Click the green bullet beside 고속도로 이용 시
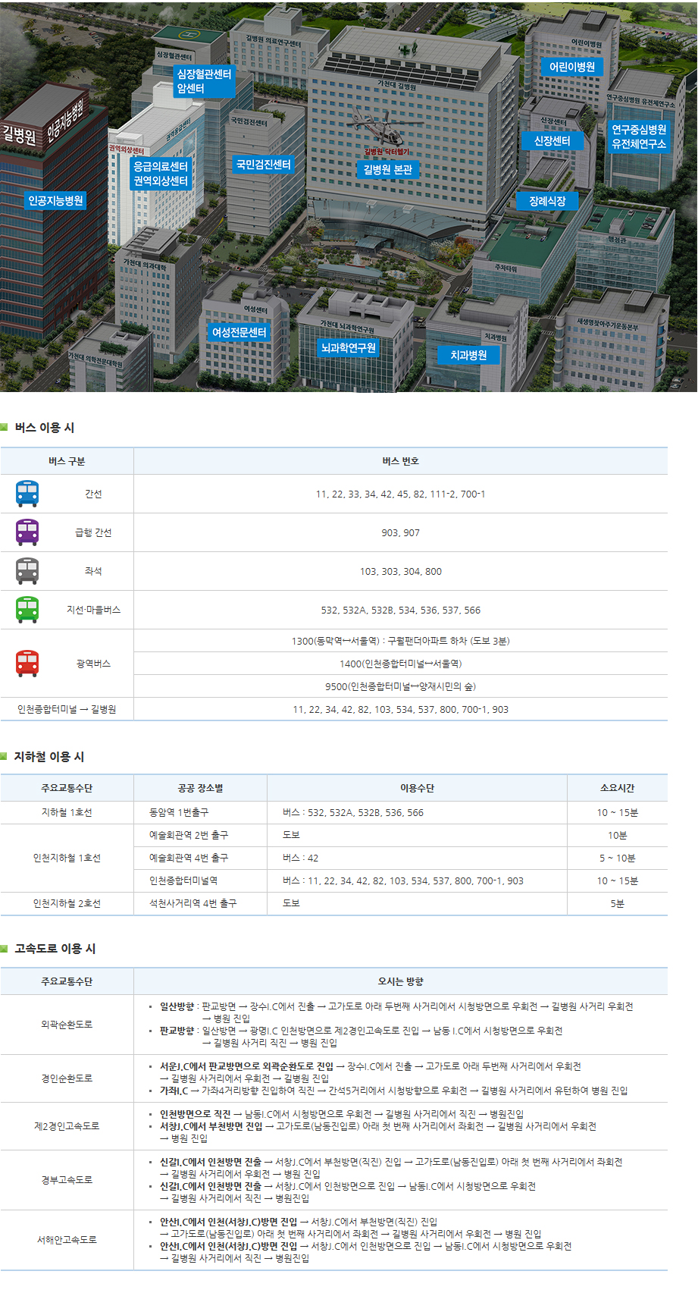The width and height of the screenshot is (698, 1290). tap(5, 949)
